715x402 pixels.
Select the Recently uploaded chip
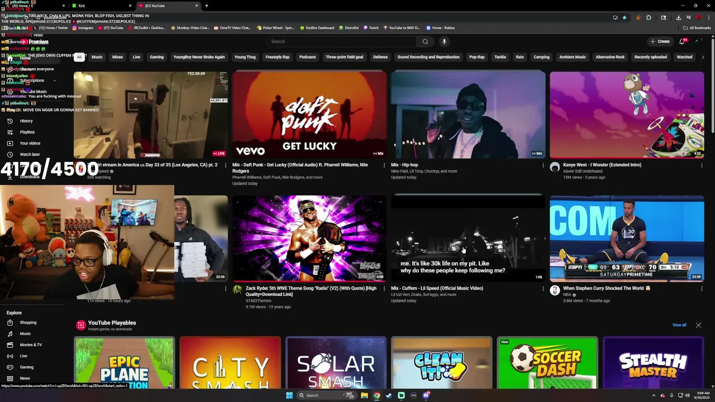pyautogui.click(x=650, y=57)
